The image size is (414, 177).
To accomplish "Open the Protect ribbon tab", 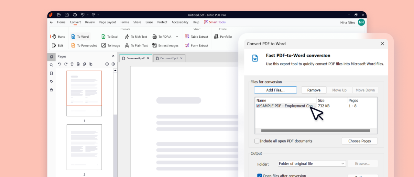I will [162, 22].
